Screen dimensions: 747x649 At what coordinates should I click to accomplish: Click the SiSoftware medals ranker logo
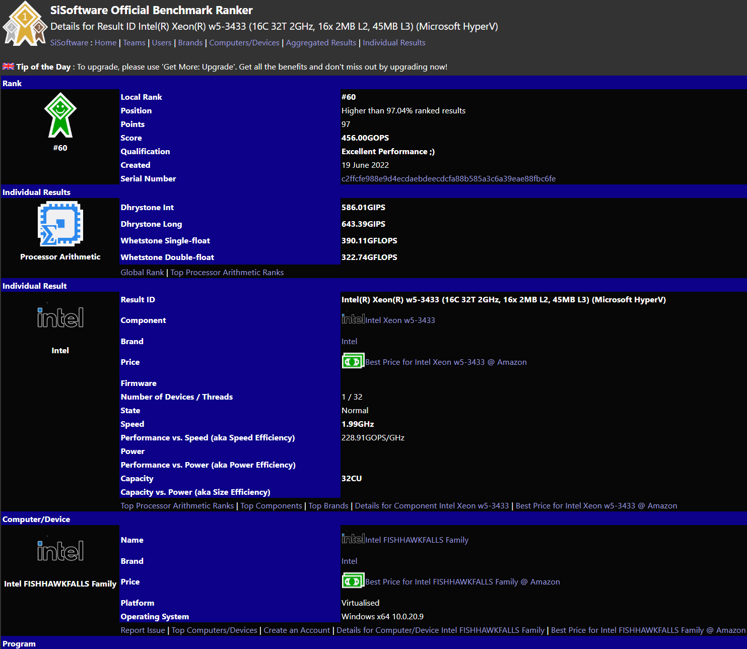[25, 24]
